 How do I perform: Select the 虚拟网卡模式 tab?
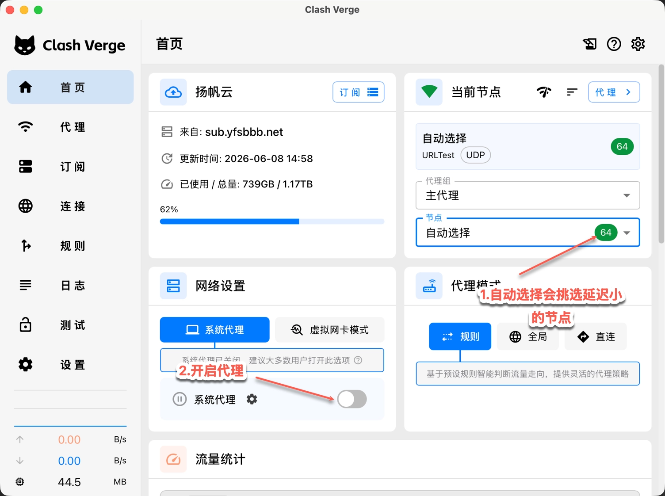point(329,330)
